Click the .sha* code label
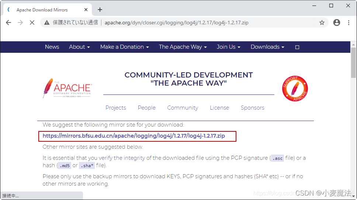The height and width of the screenshot is (200, 357). pyautogui.click(x=87, y=166)
